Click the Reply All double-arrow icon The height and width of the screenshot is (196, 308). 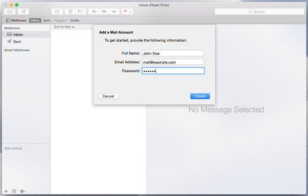click(104, 11)
